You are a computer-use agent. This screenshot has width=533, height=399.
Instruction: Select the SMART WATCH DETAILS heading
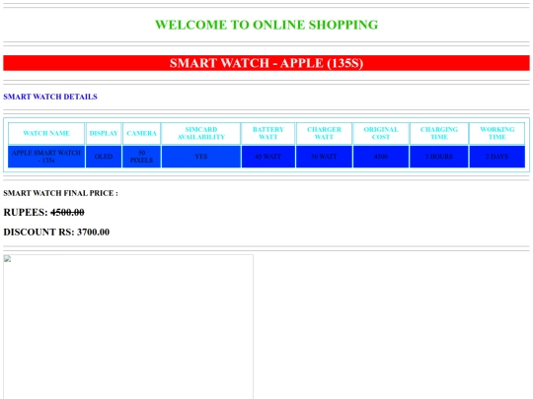[x=50, y=97]
